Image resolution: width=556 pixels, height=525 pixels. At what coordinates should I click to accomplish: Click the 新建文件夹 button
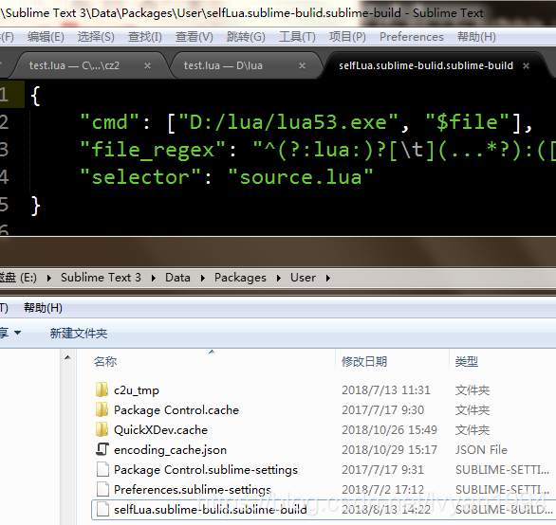[79, 333]
